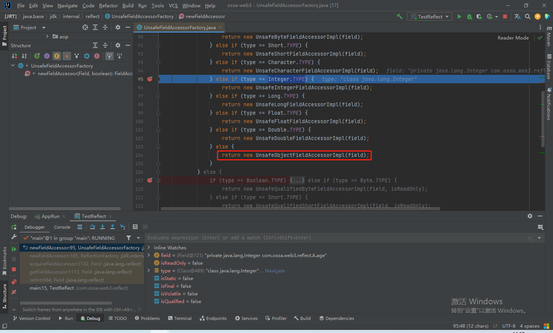The image size is (553, 333).
Task: Step out with the up arrow icon
Action: [x=113, y=227]
